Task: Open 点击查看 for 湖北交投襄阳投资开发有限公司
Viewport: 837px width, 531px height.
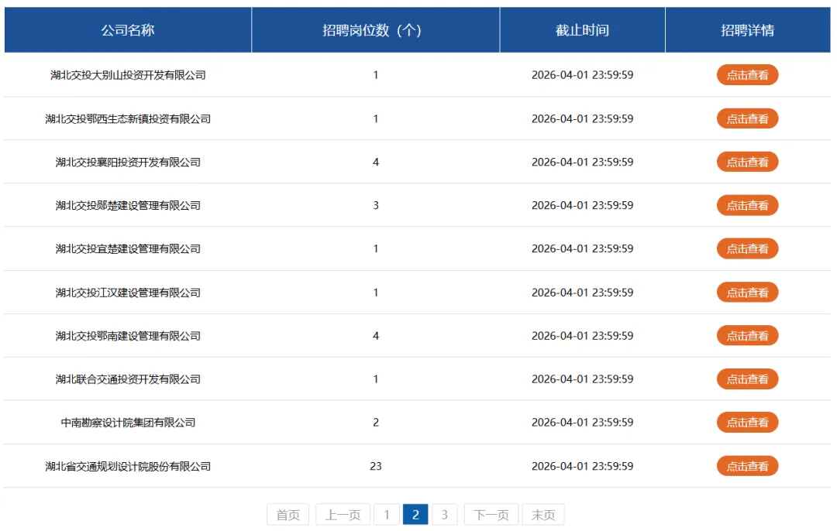Action: [x=747, y=162]
